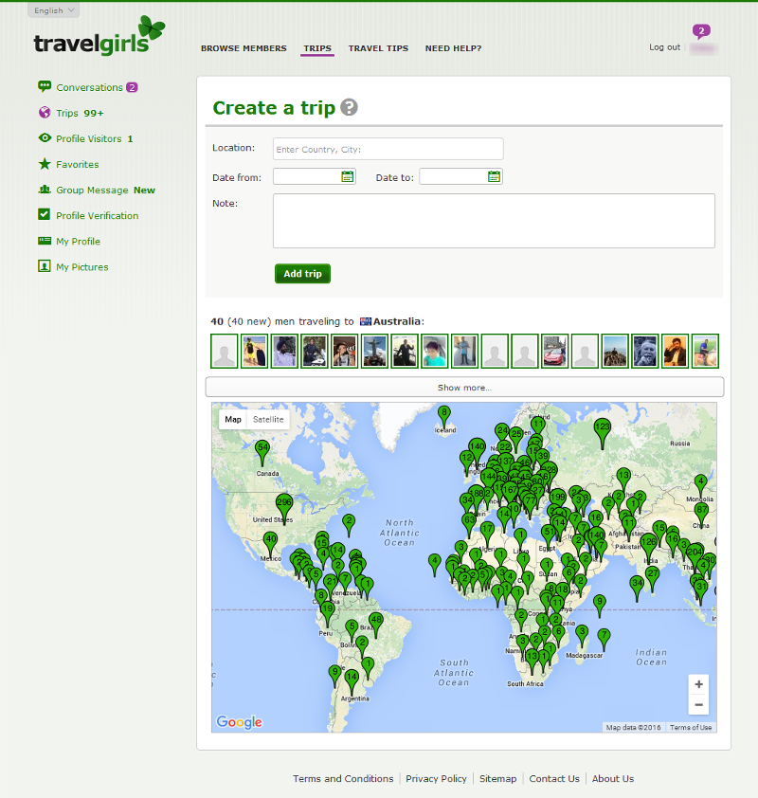Open Sitemap footer link

point(497,779)
